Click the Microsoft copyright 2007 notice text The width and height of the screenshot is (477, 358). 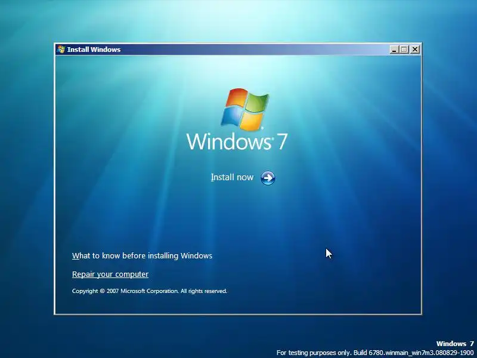click(150, 291)
